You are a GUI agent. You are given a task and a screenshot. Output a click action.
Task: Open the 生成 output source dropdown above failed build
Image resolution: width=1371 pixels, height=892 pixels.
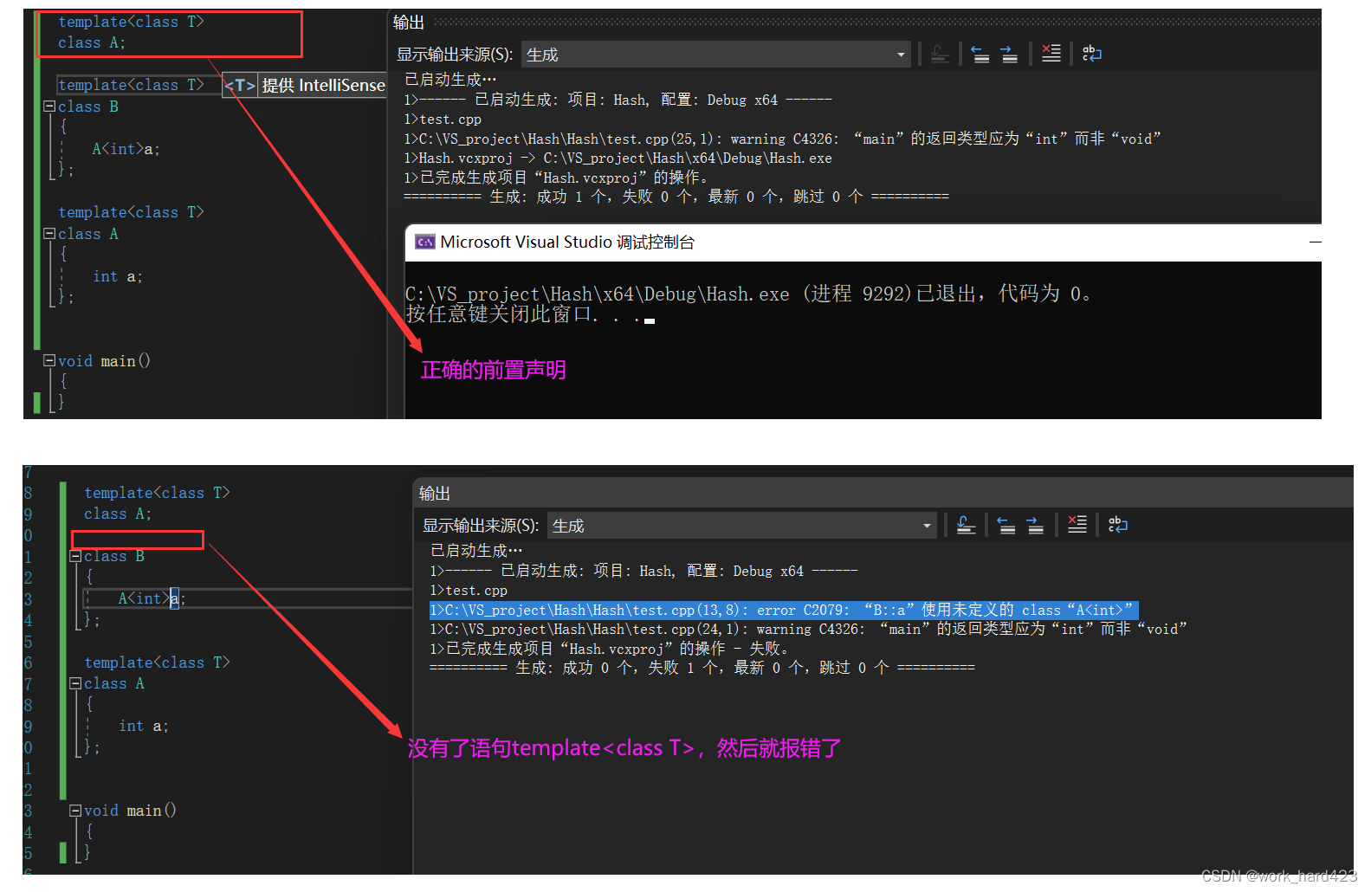(x=742, y=526)
